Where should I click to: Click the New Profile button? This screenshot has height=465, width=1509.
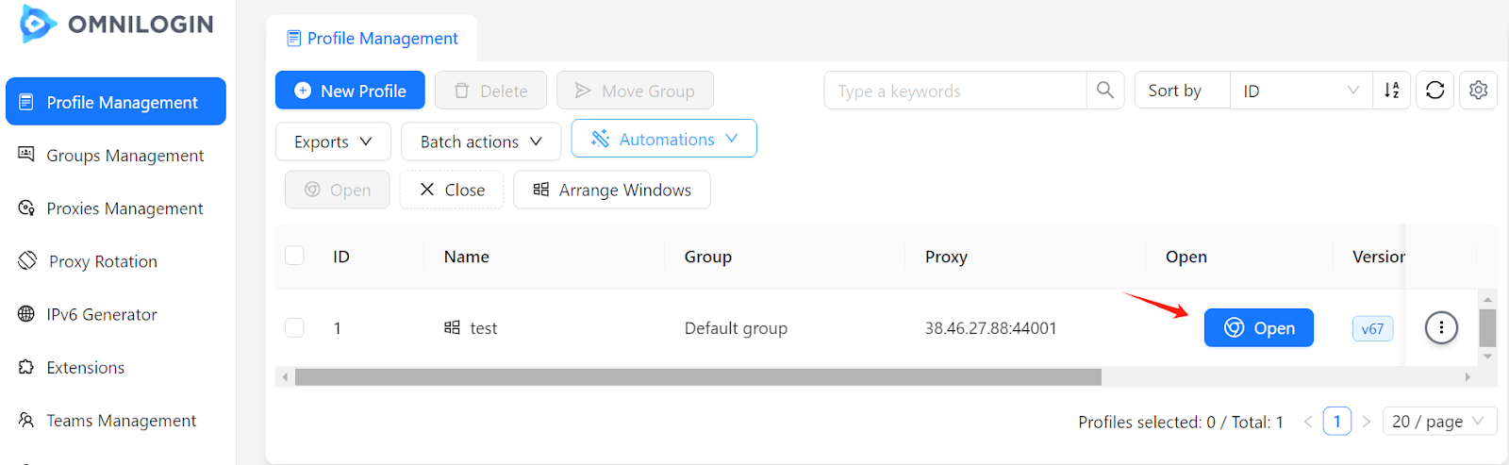tap(350, 91)
